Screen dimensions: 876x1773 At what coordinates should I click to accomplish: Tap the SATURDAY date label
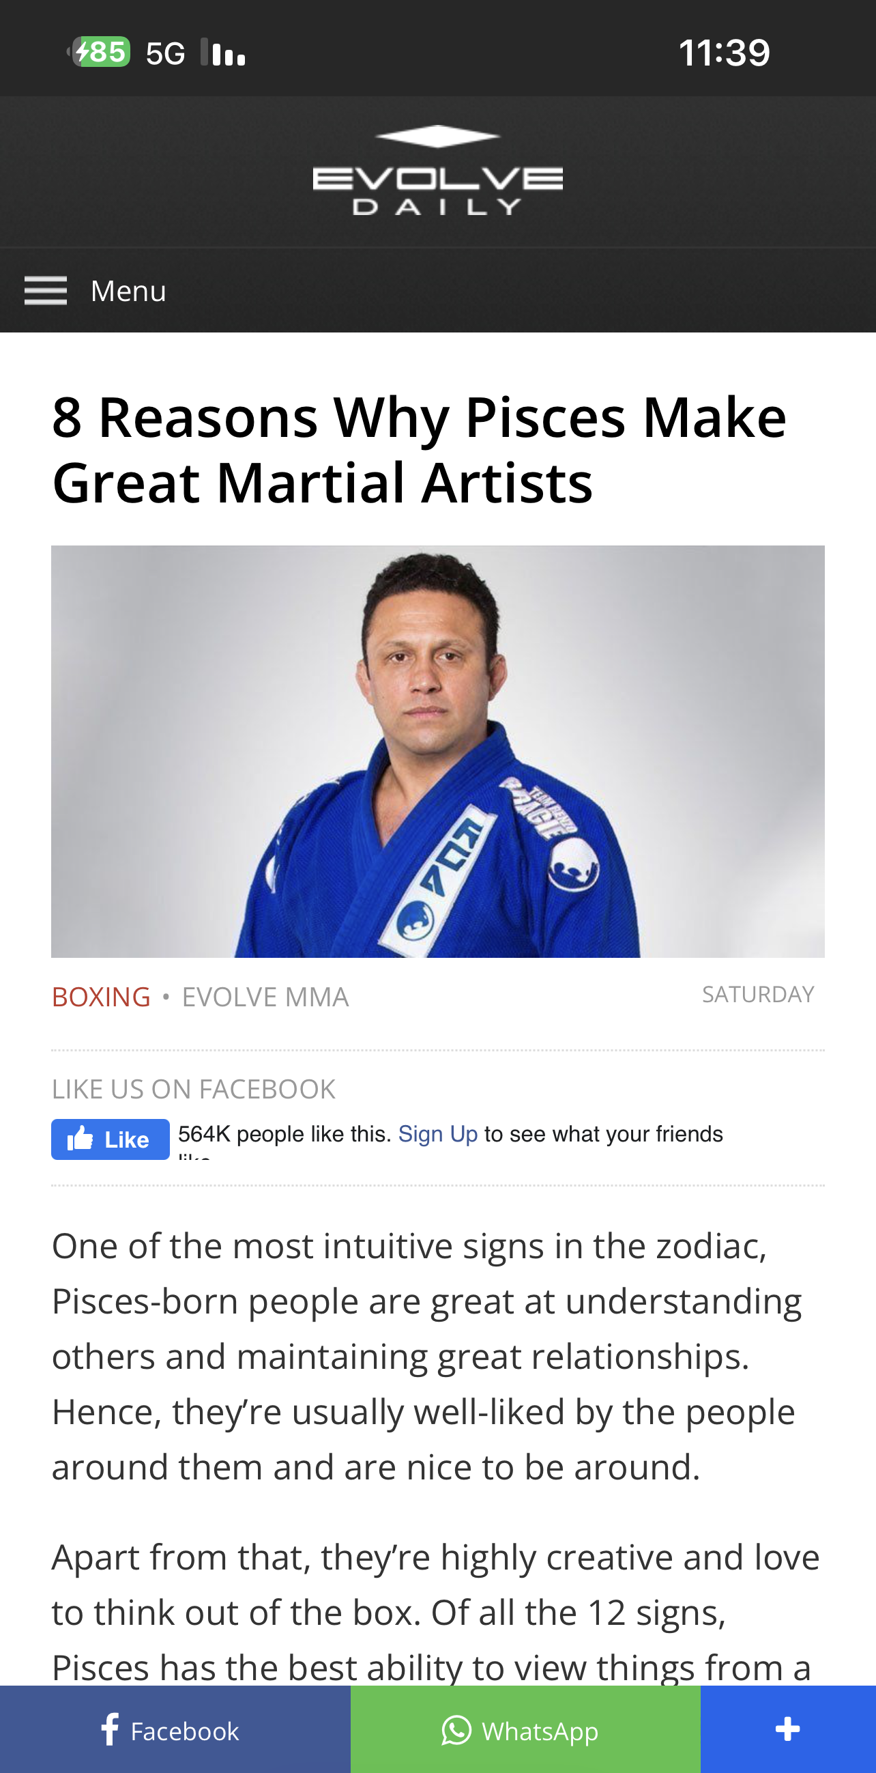[758, 995]
